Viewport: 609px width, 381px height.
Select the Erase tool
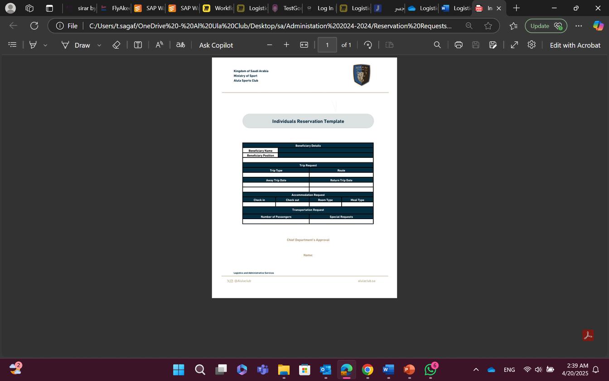(116, 45)
